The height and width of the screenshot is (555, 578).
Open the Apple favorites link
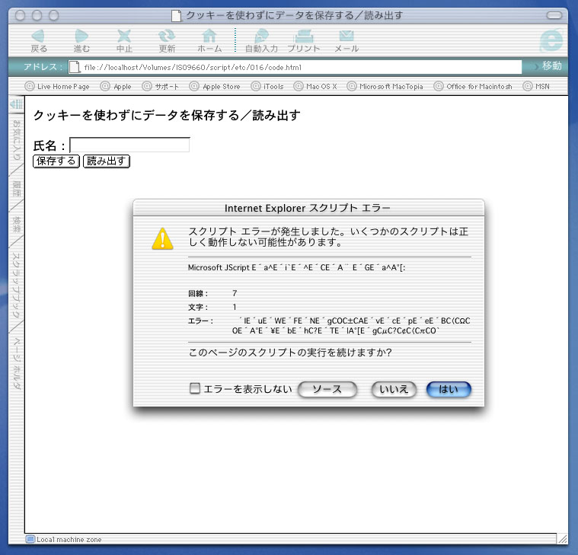click(x=116, y=87)
